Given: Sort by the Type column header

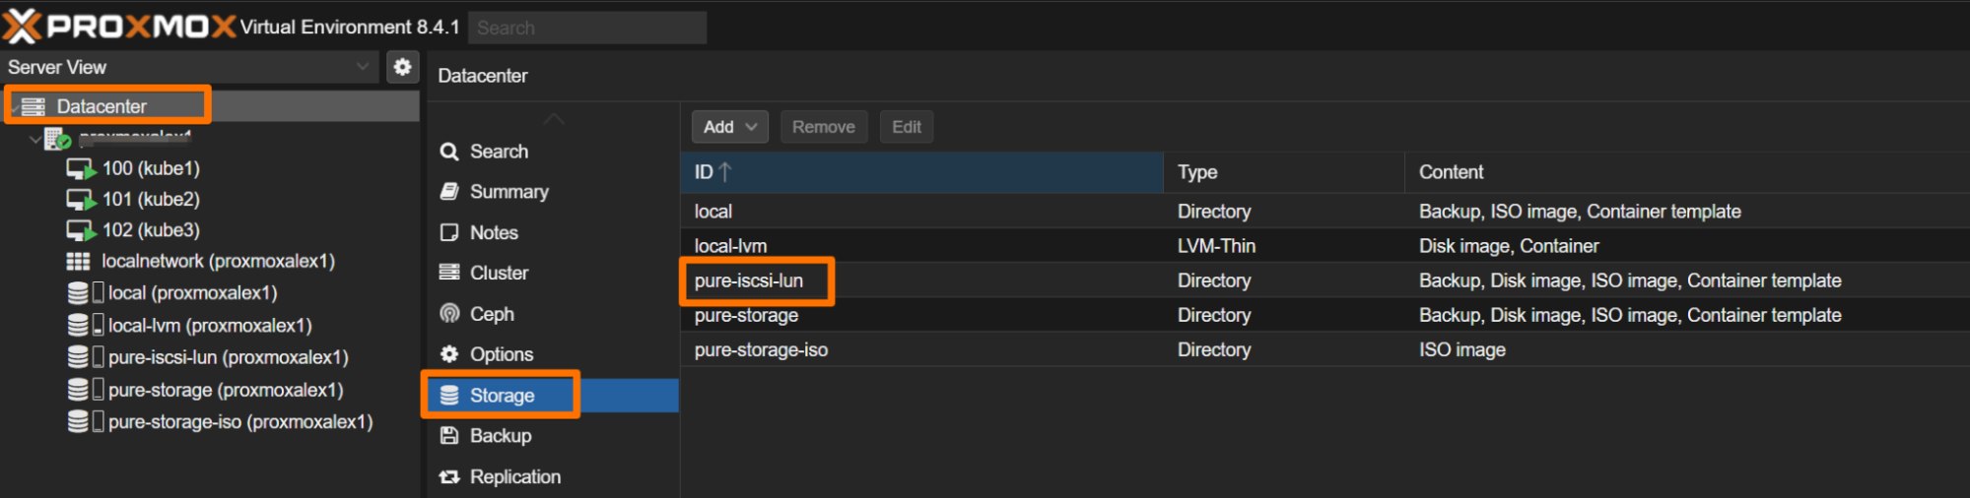Looking at the screenshot, I should click(1197, 172).
